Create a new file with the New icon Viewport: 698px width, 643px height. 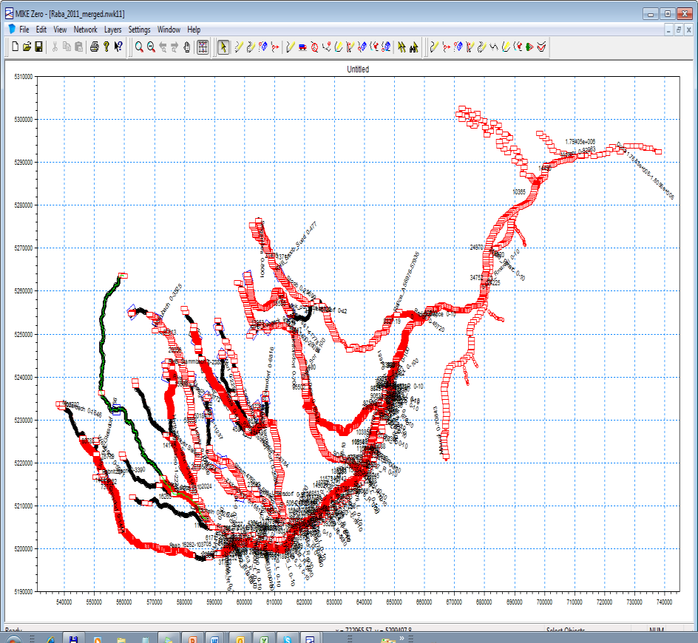pos(15,47)
